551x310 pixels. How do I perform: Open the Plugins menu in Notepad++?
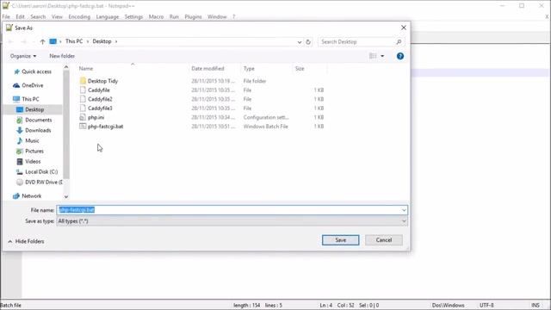click(193, 16)
